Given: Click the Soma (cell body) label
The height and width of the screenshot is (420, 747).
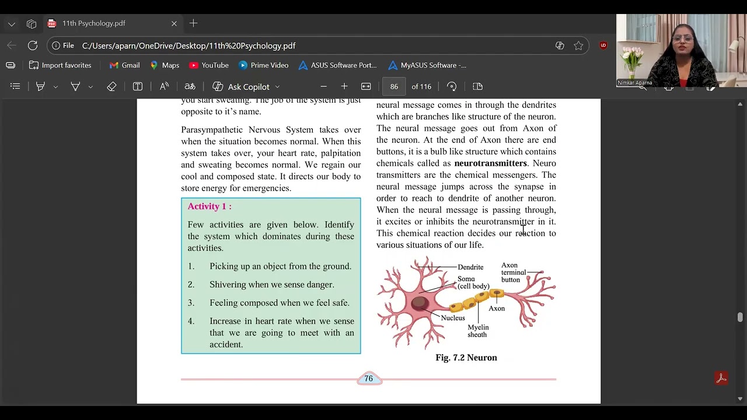Looking at the screenshot, I should pyautogui.click(x=473, y=283).
